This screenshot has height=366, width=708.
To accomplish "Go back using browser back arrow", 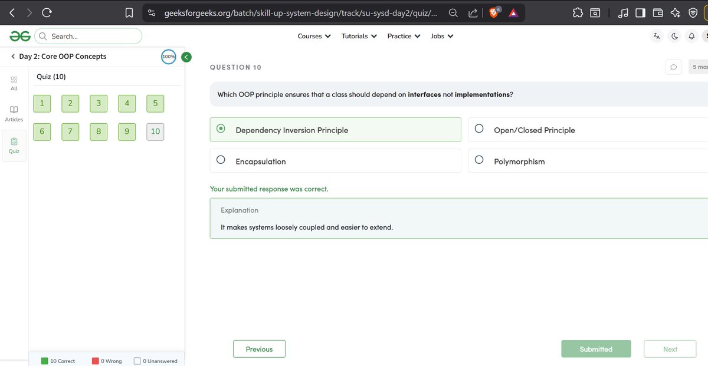I will pos(13,12).
